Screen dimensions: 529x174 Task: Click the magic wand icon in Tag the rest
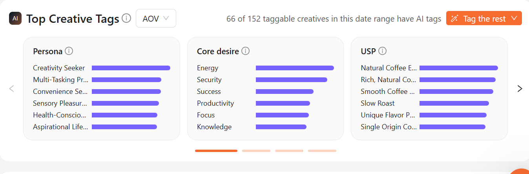(455, 18)
